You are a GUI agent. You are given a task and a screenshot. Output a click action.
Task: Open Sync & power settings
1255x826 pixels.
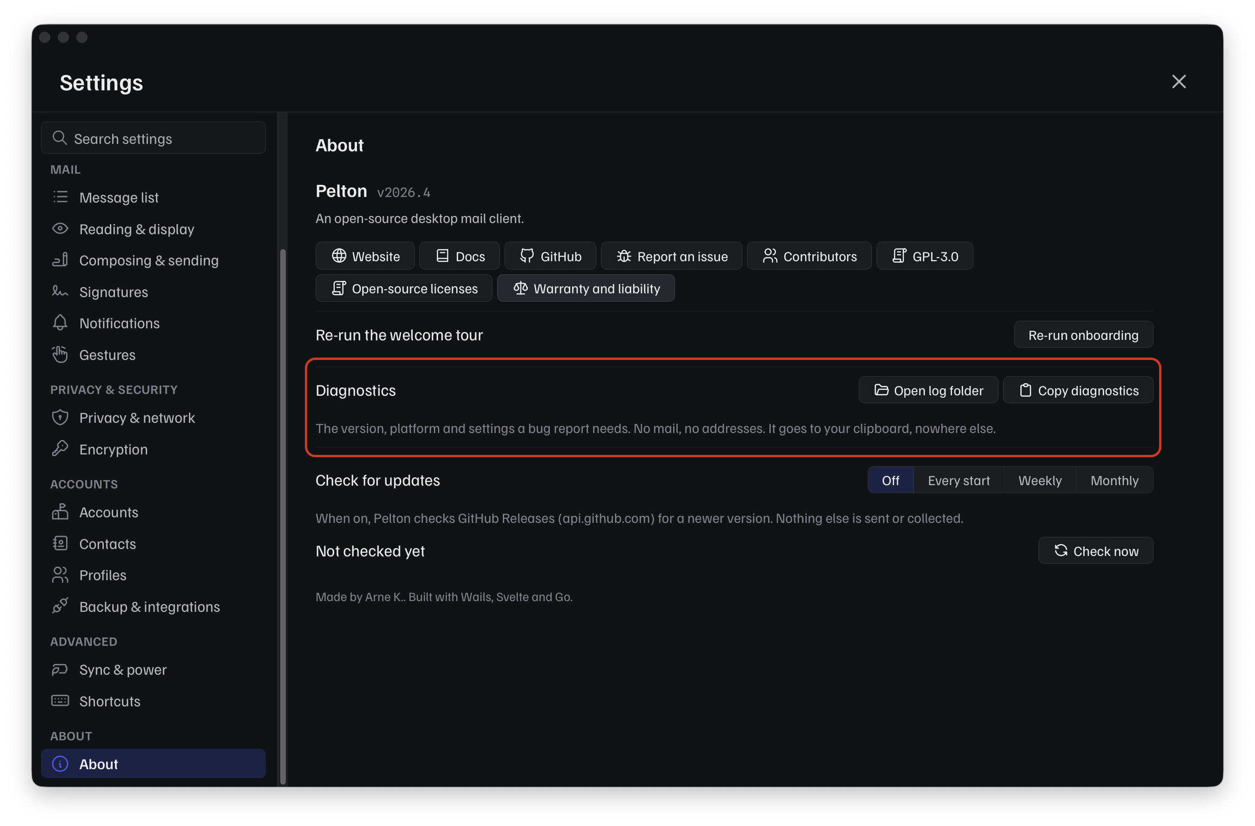point(153,669)
